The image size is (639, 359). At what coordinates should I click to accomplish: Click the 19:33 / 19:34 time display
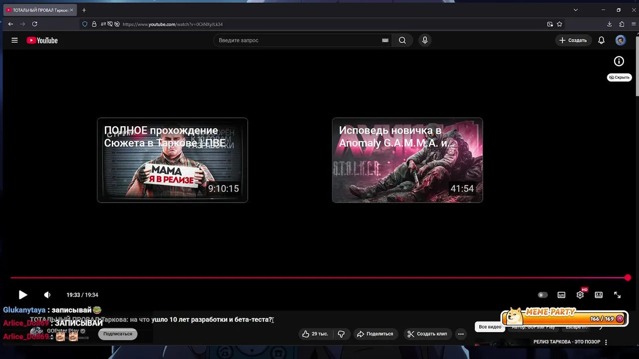coord(82,295)
